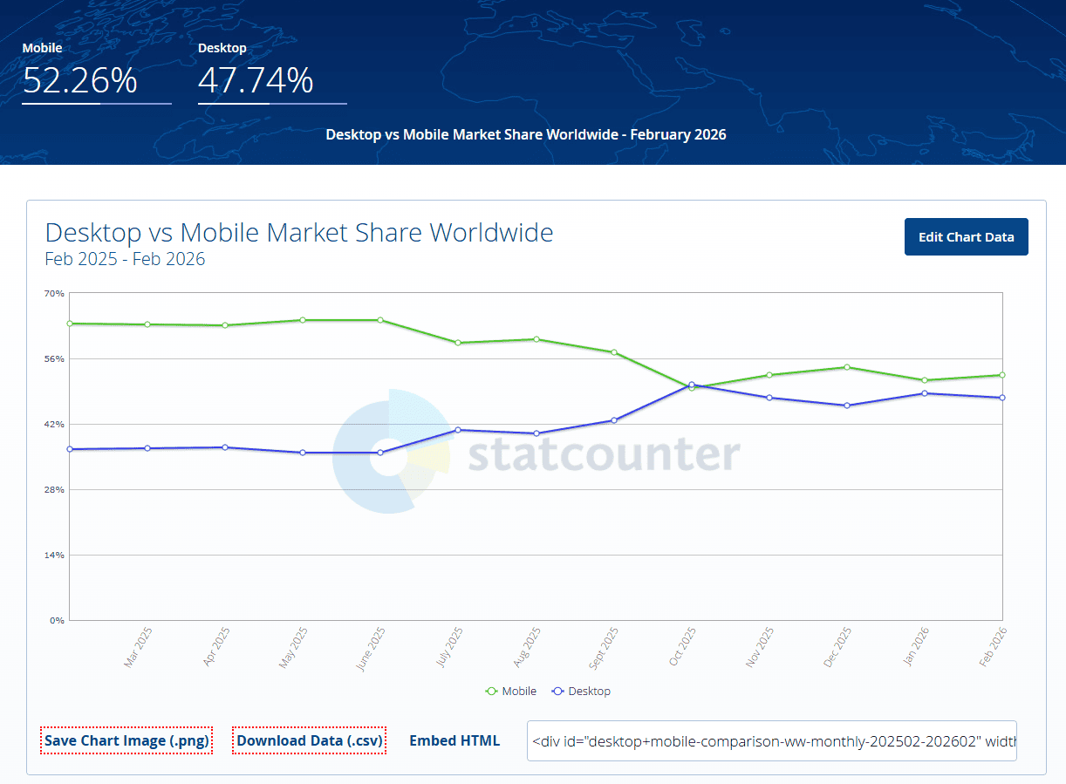
Task: Click the Desktop vs Mobile chart title
Action: pos(299,232)
